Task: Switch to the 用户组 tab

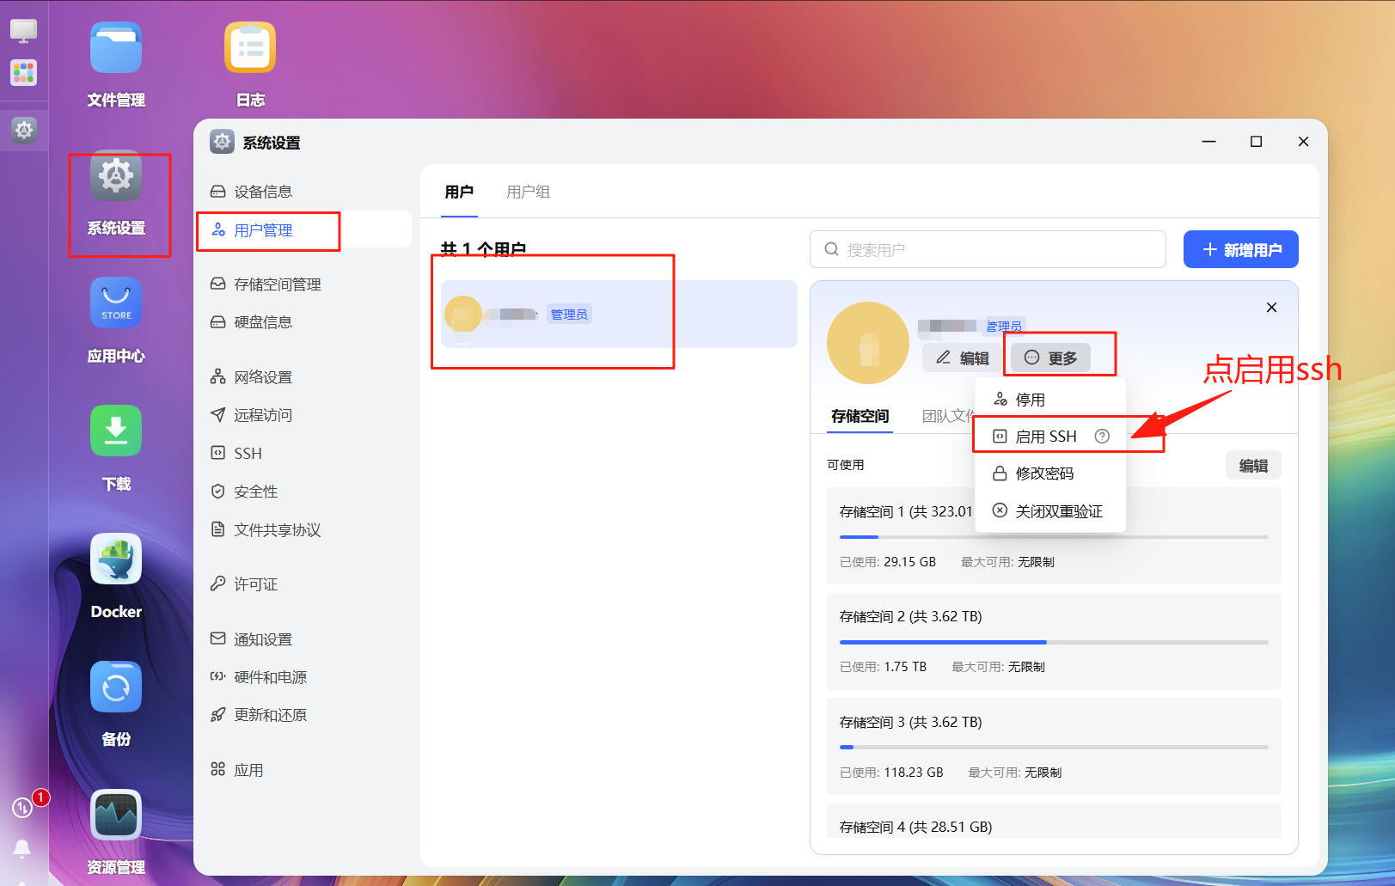Action: 528,192
